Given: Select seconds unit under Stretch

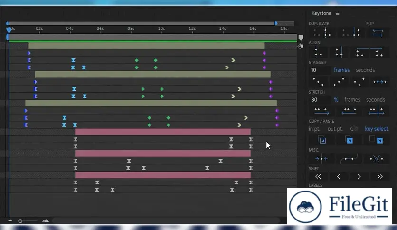Looking at the screenshot, I should pos(376,100).
